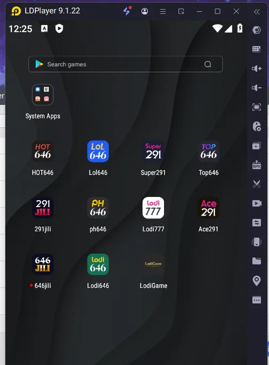Open the System Apps folder
The width and height of the screenshot is (269, 365).
point(43,95)
